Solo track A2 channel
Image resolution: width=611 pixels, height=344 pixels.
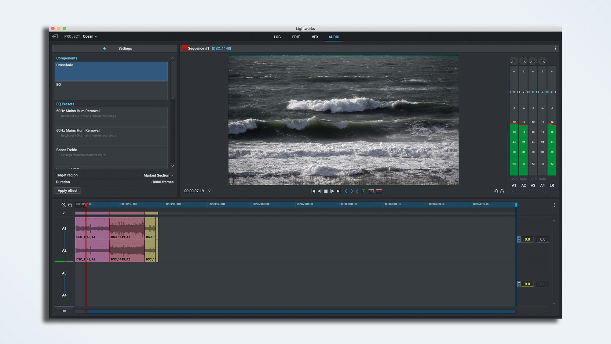click(x=523, y=179)
